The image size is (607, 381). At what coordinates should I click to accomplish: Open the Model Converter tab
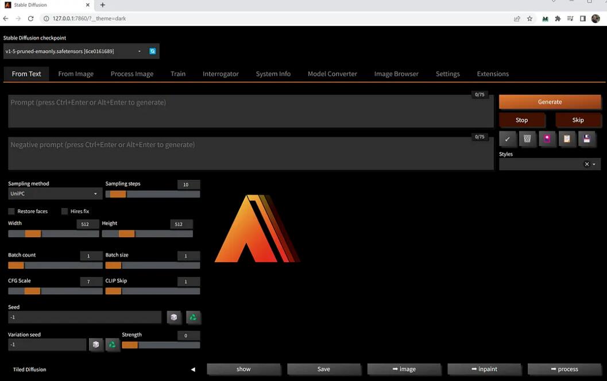[x=333, y=74]
